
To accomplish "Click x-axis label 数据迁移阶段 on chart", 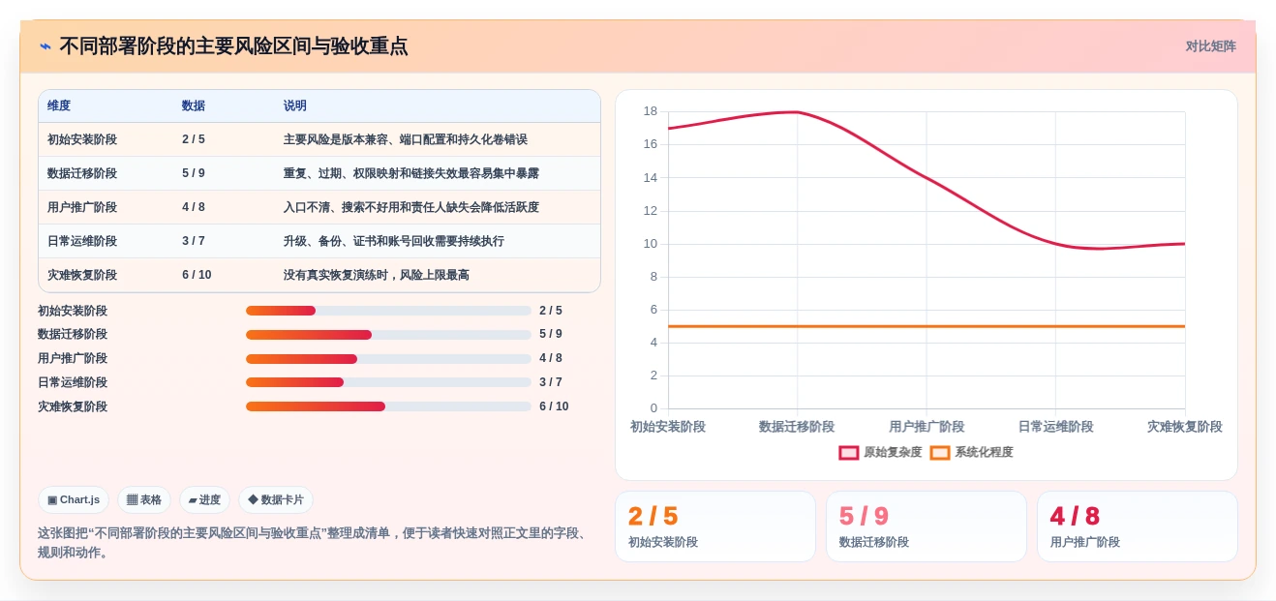I will coord(797,427).
